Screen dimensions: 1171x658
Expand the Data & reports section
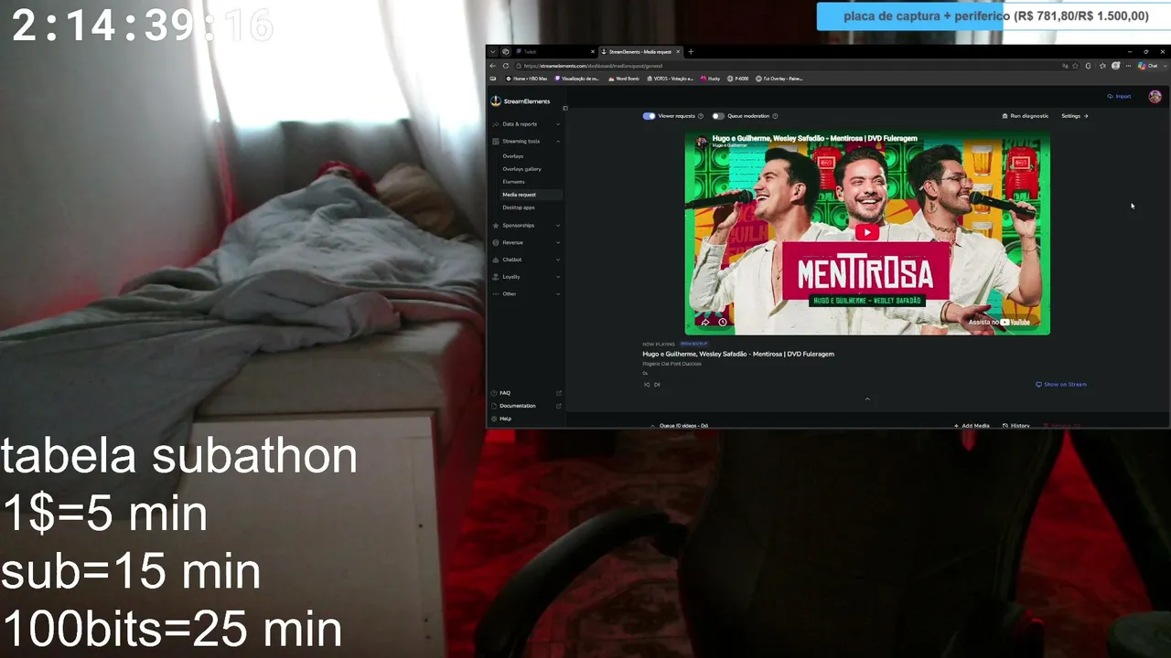tap(526, 124)
